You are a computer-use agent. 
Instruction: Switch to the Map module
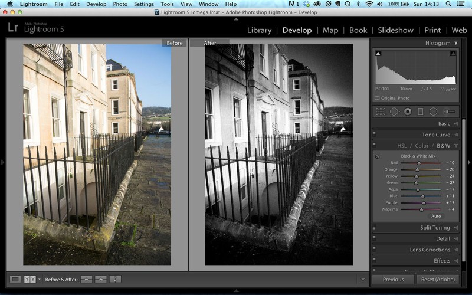330,31
